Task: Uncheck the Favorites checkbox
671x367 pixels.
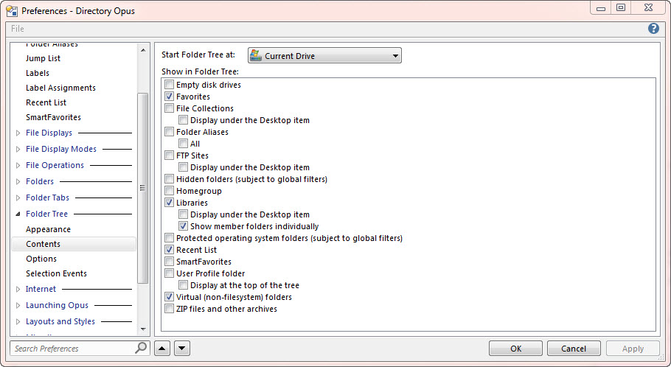Action: [170, 97]
